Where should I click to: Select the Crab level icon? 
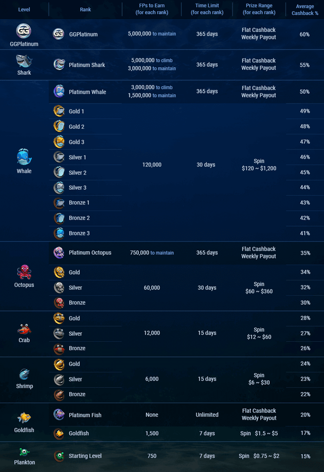pyautogui.click(x=24, y=330)
